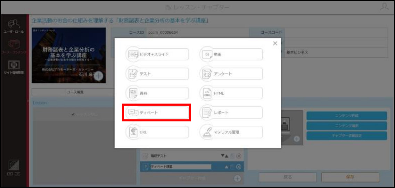The width and height of the screenshot is (395, 188).
Task: Open サイト情報管理 in the sidebar
Action: pos(14,67)
